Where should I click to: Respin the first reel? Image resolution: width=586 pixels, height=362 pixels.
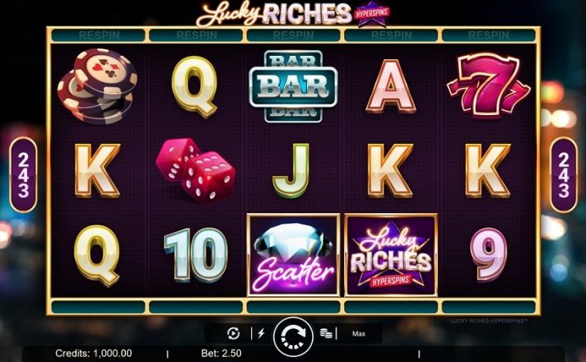coord(98,35)
